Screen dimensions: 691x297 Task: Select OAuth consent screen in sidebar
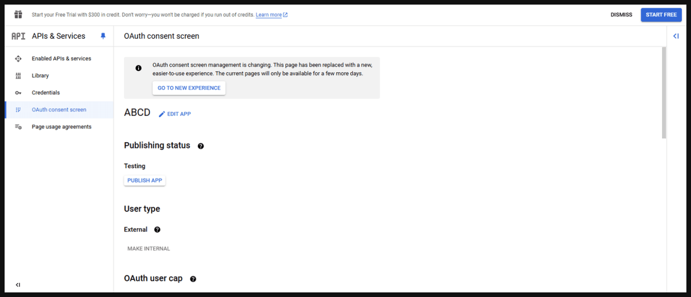(59, 110)
